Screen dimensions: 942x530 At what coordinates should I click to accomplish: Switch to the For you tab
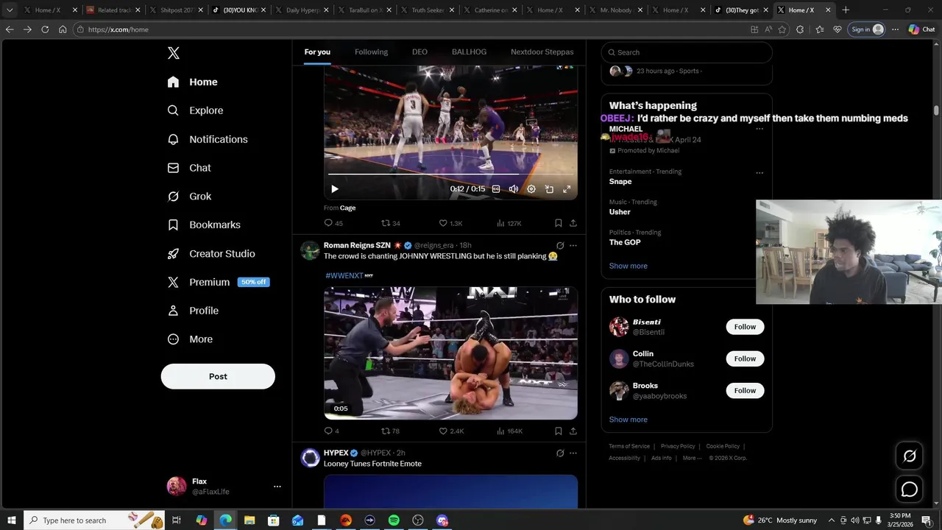click(x=317, y=52)
